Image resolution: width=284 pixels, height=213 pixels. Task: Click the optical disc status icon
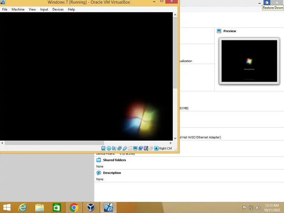[109, 148]
